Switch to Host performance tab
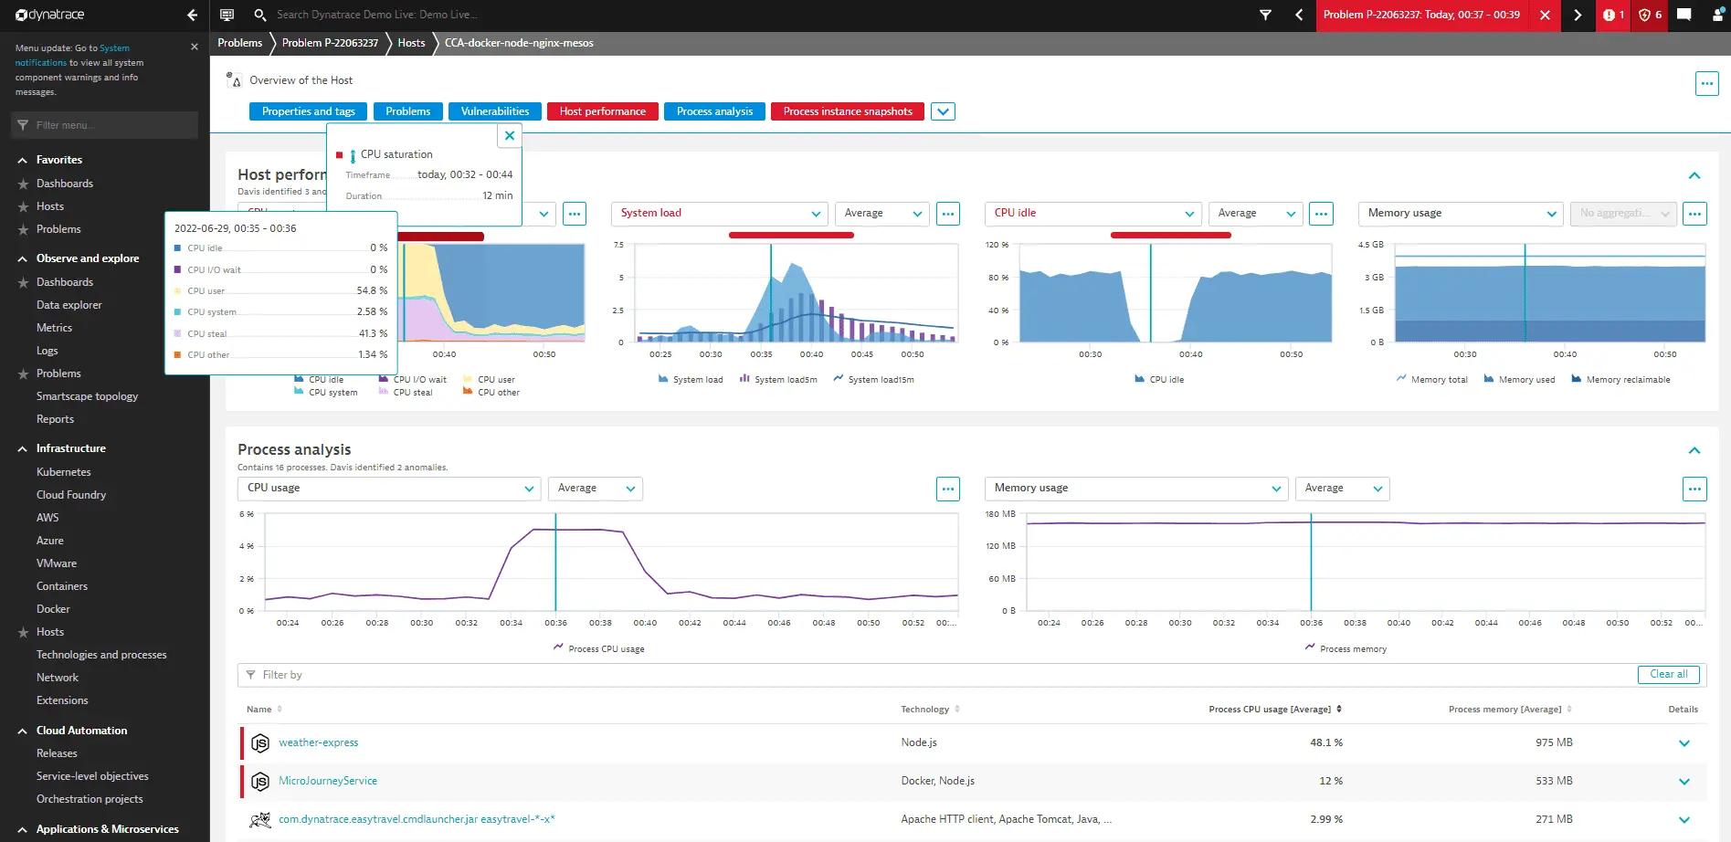The height and width of the screenshot is (842, 1731). 603,111
